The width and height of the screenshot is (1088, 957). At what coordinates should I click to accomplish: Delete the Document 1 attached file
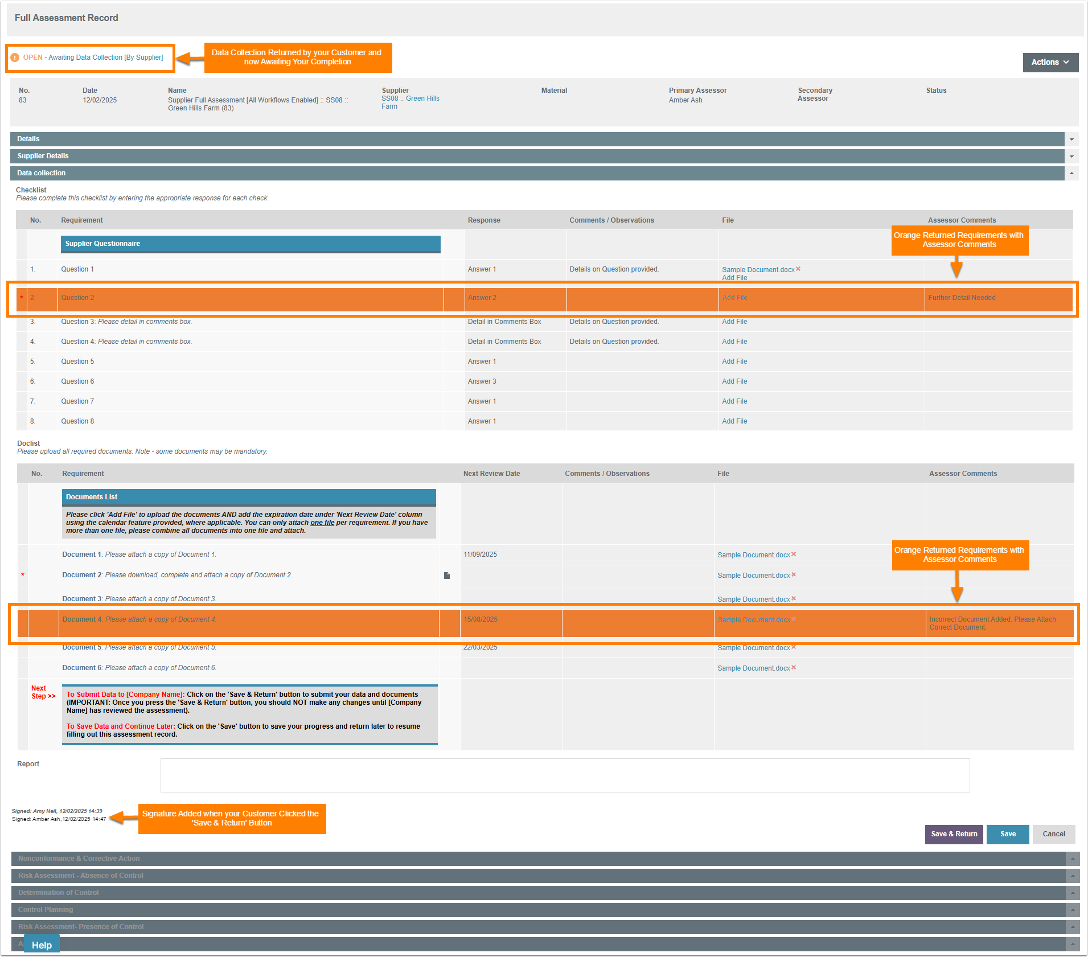794,555
